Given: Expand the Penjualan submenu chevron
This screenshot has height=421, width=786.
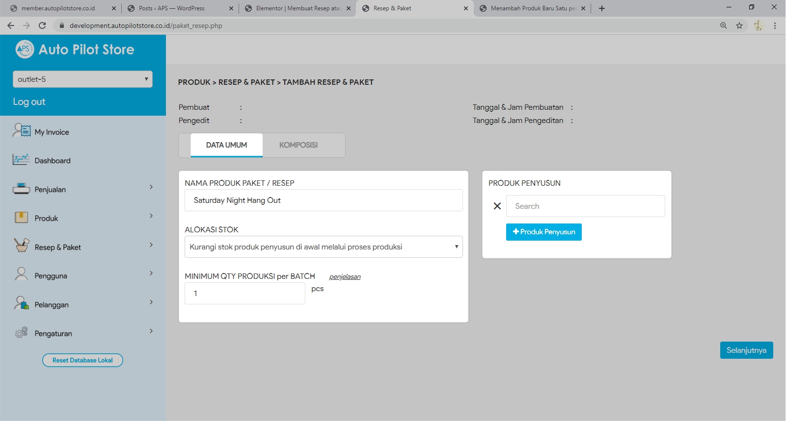Looking at the screenshot, I should click(x=151, y=187).
